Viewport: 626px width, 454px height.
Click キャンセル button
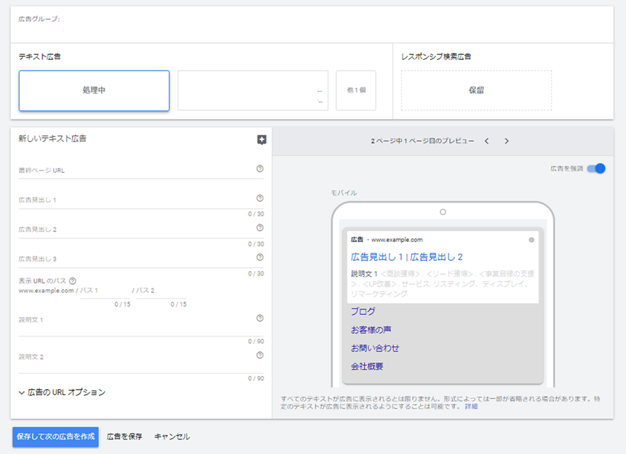pos(172,437)
